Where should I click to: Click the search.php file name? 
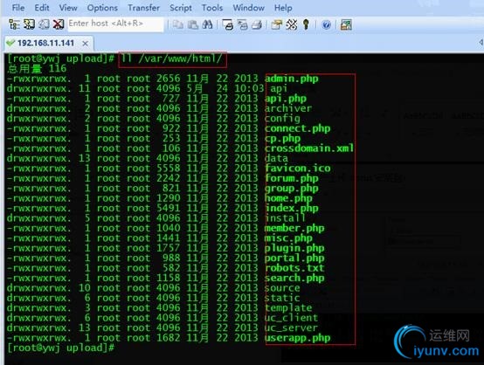click(294, 278)
